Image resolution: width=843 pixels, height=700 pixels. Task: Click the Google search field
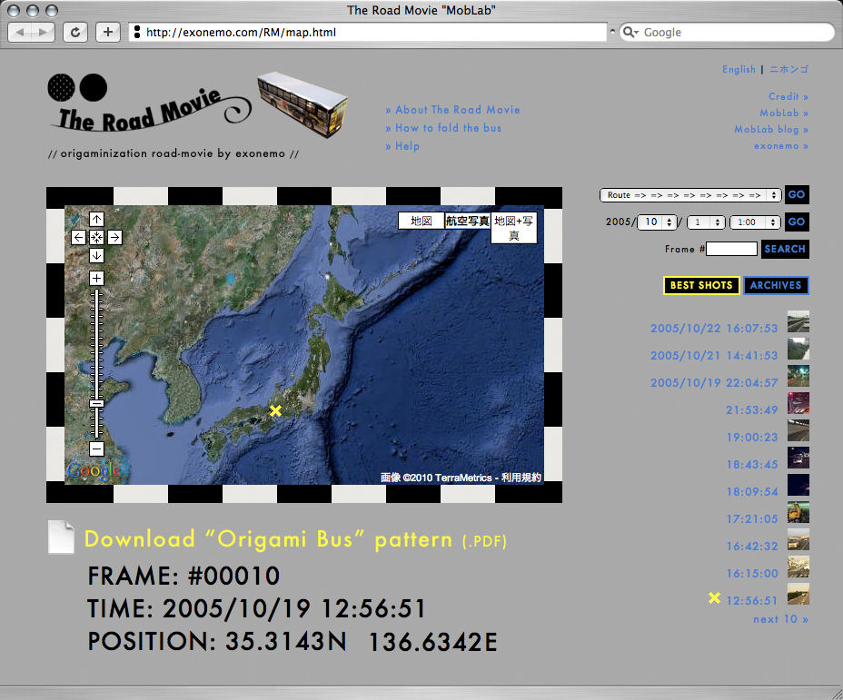pos(727,33)
